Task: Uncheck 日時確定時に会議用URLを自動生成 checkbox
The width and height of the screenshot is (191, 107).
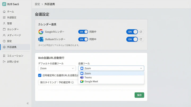Action: coord(40,75)
